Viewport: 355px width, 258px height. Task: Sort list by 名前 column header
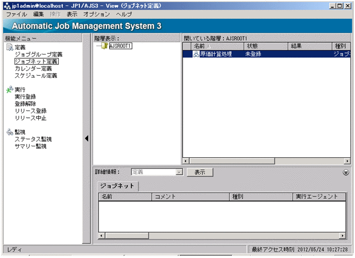pyautogui.click(x=217, y=46)
